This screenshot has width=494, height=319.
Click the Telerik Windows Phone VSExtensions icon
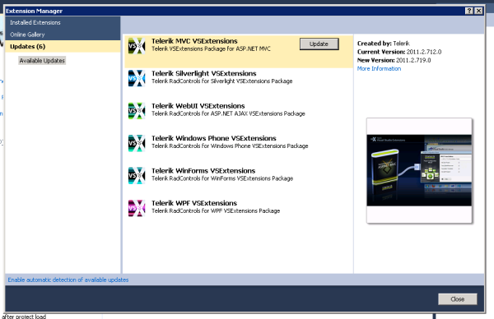pyautogui.click(x=137, y=143)
